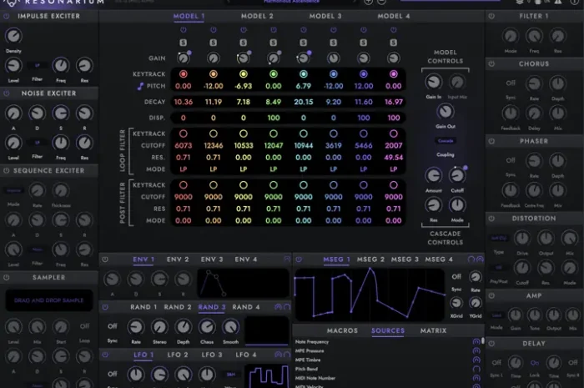Solo the eighth resonator with its S button

393,43
